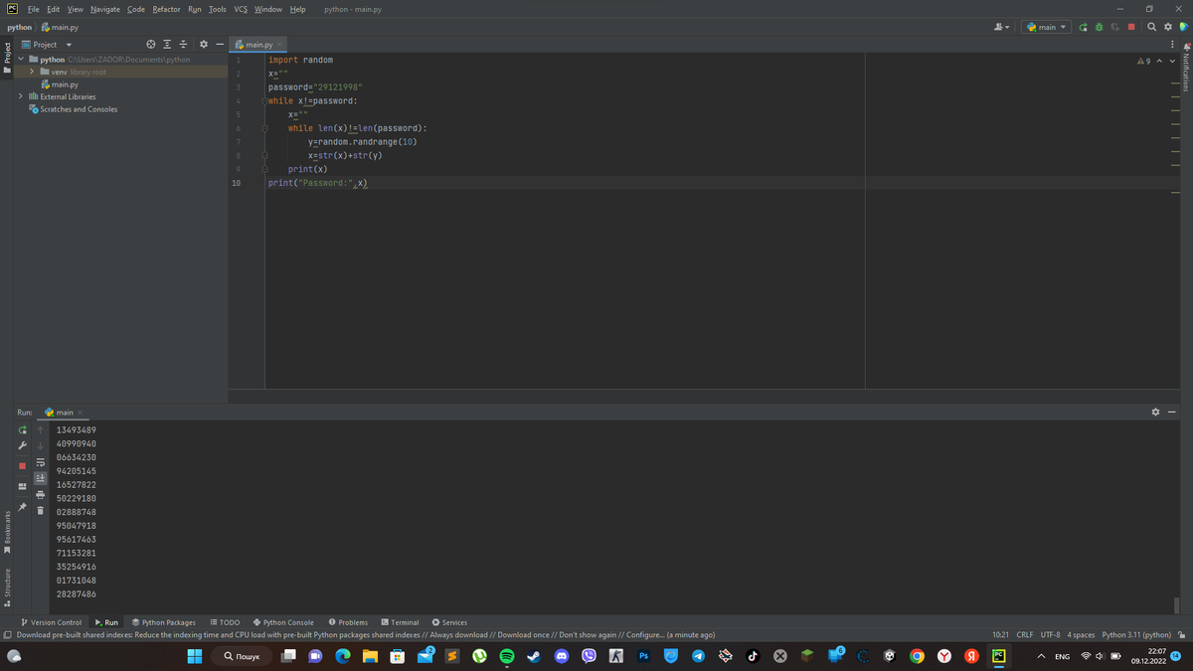Jump to previous highlighted problem arrow
Screen dimensions: 1193x671
tap(1160, 62)
